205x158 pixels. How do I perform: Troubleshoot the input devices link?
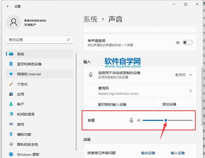point(178,153)
